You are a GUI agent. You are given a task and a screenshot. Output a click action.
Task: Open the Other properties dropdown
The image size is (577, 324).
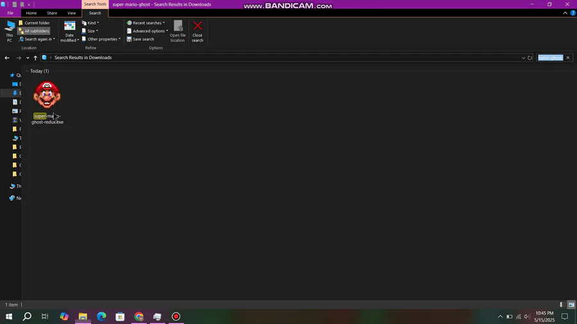click(x=101, y=39)
